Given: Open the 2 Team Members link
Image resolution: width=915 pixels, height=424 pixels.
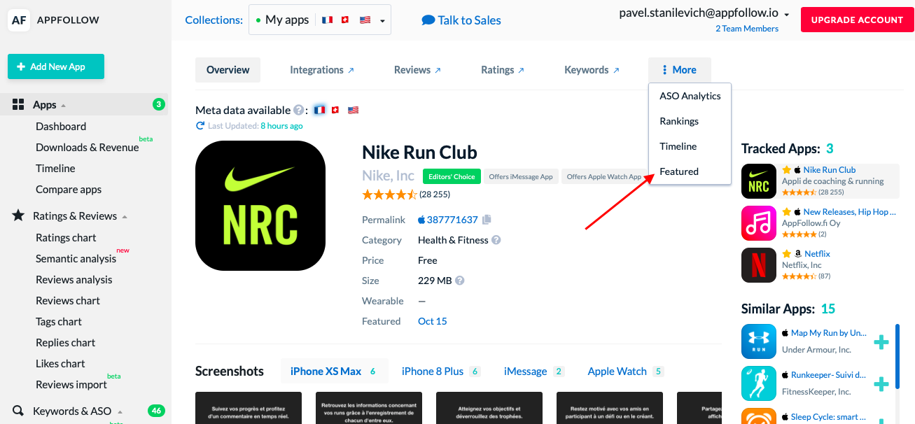Looking at the screenshot, I should tap(746, 29).
